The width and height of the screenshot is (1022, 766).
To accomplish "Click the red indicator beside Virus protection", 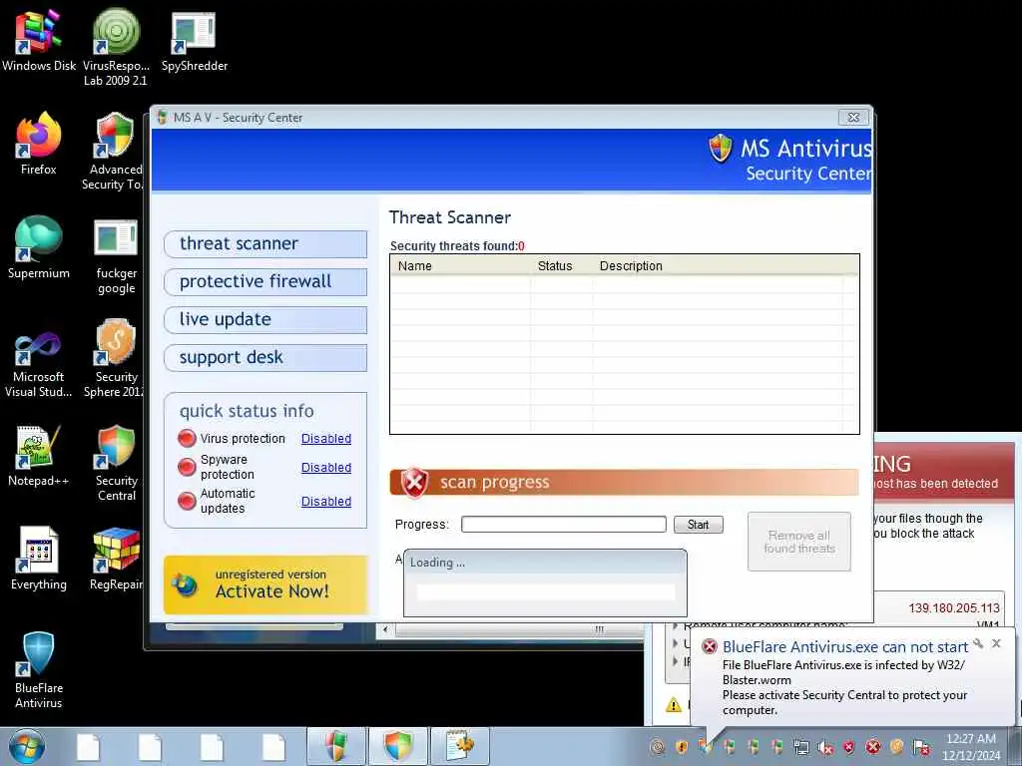I will pos(187,439).
